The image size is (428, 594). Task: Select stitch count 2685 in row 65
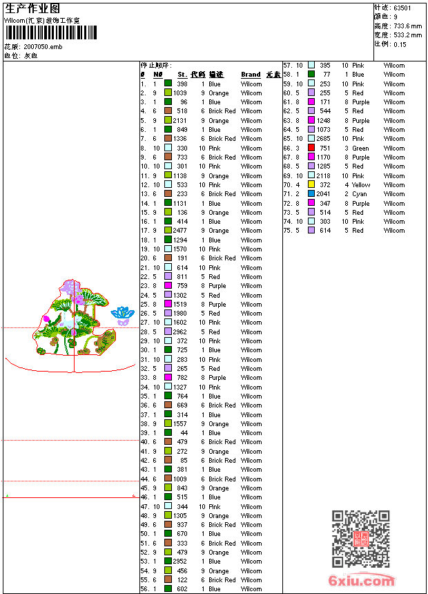tap(324, 139)
